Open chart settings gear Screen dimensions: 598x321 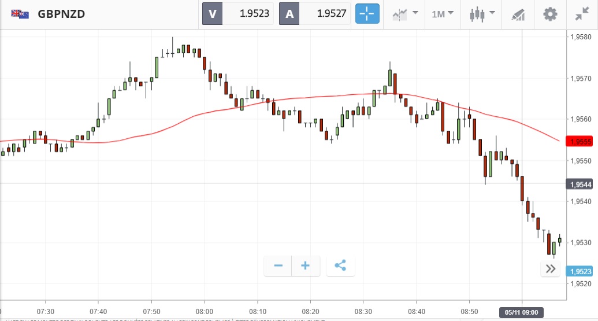550,14
